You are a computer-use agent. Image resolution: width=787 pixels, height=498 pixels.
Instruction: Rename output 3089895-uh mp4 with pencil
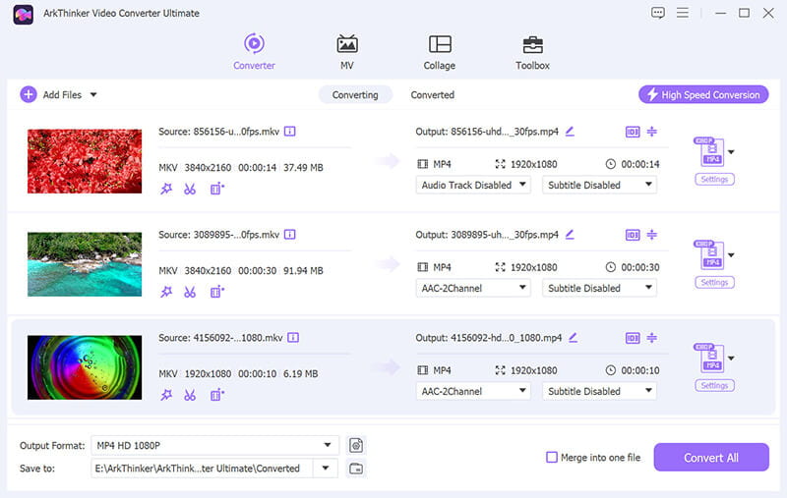[x=570, y=235]
